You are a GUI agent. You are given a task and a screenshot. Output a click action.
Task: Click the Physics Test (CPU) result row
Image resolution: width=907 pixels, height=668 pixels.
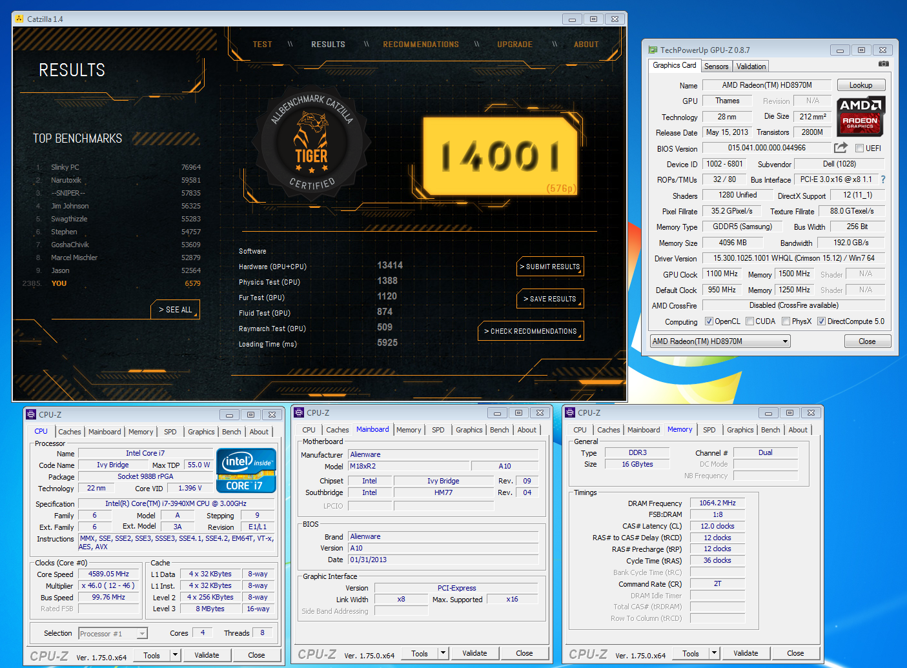[x=320, y=282]
